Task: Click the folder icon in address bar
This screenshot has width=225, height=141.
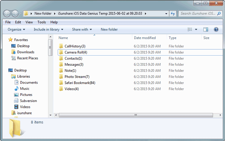Action: pyautogui.click(x=26, y=14)
